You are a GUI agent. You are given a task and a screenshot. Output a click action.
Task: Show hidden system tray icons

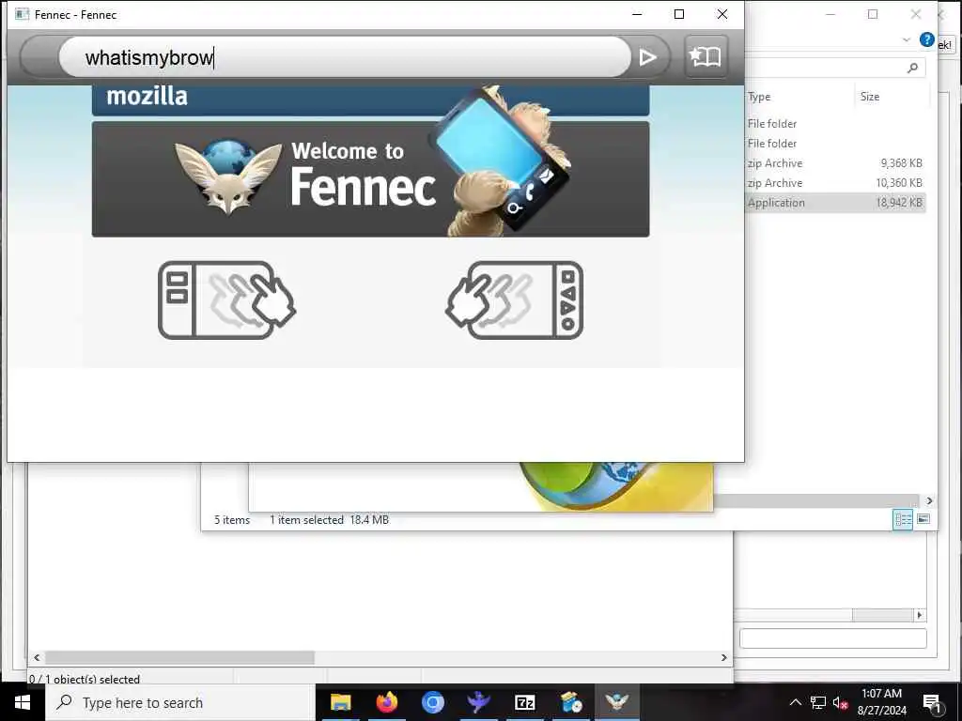click(x=795, y=702)
